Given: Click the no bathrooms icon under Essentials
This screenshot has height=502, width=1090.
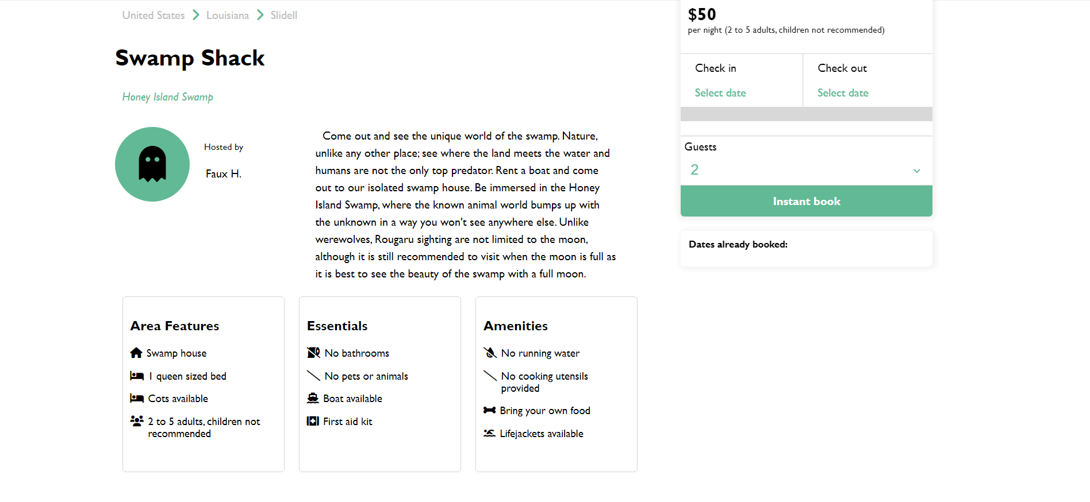Looking at the screenshot, I should [313, 352].
